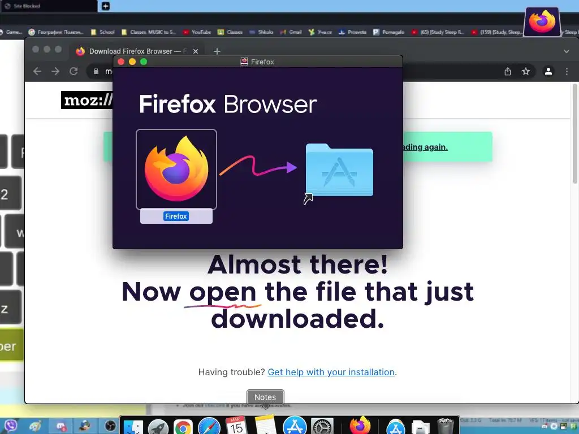Go forward in Chrome browser
This screenshot has width=579, height=434.
pyautogui.click(x=55, y=71)
